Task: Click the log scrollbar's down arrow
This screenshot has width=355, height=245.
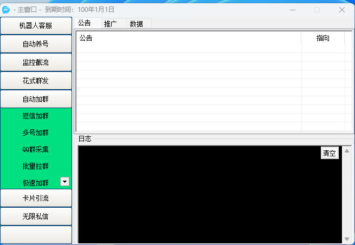Action: coord(347,239)
